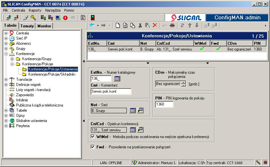The image size is (270, 167).
Task: Click the pencil icon in status bar
Action: [258, 162]
